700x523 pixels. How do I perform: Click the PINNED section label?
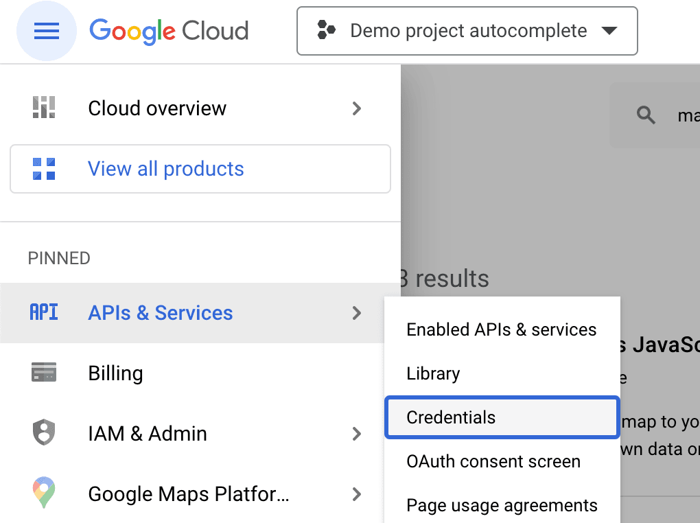pyautogui.click(x=59, y=258)
